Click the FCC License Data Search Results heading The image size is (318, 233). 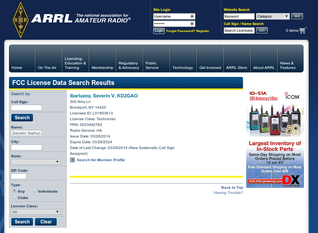(63, 83)
